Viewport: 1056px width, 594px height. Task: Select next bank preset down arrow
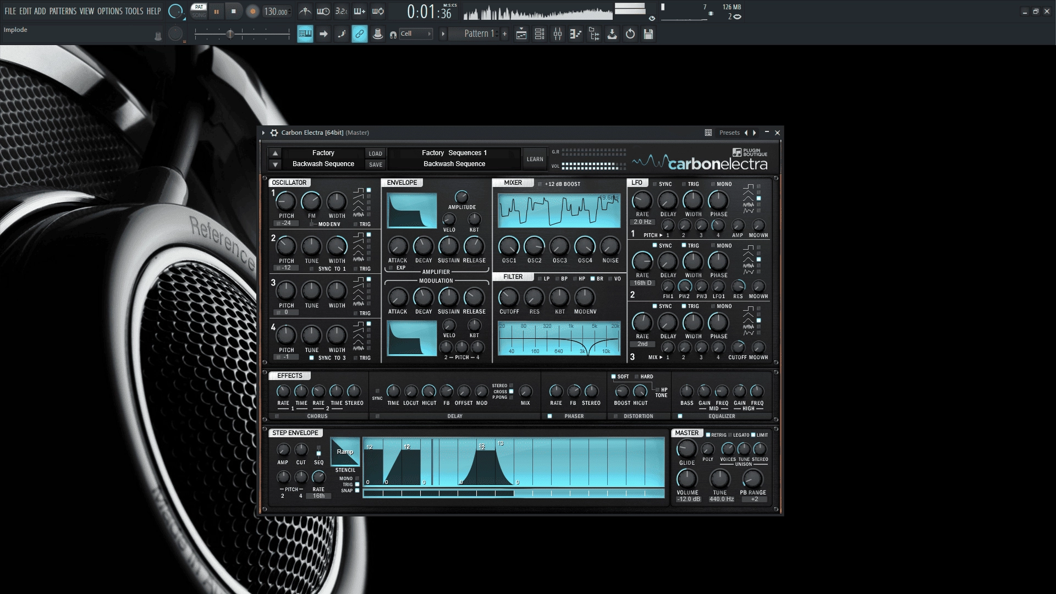pyautogui.click(x=276, y=164)
